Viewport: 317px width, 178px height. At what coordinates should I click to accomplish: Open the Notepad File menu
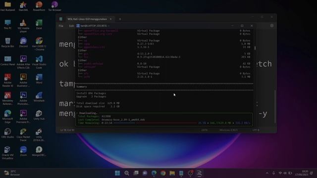[x=61, y=26]
